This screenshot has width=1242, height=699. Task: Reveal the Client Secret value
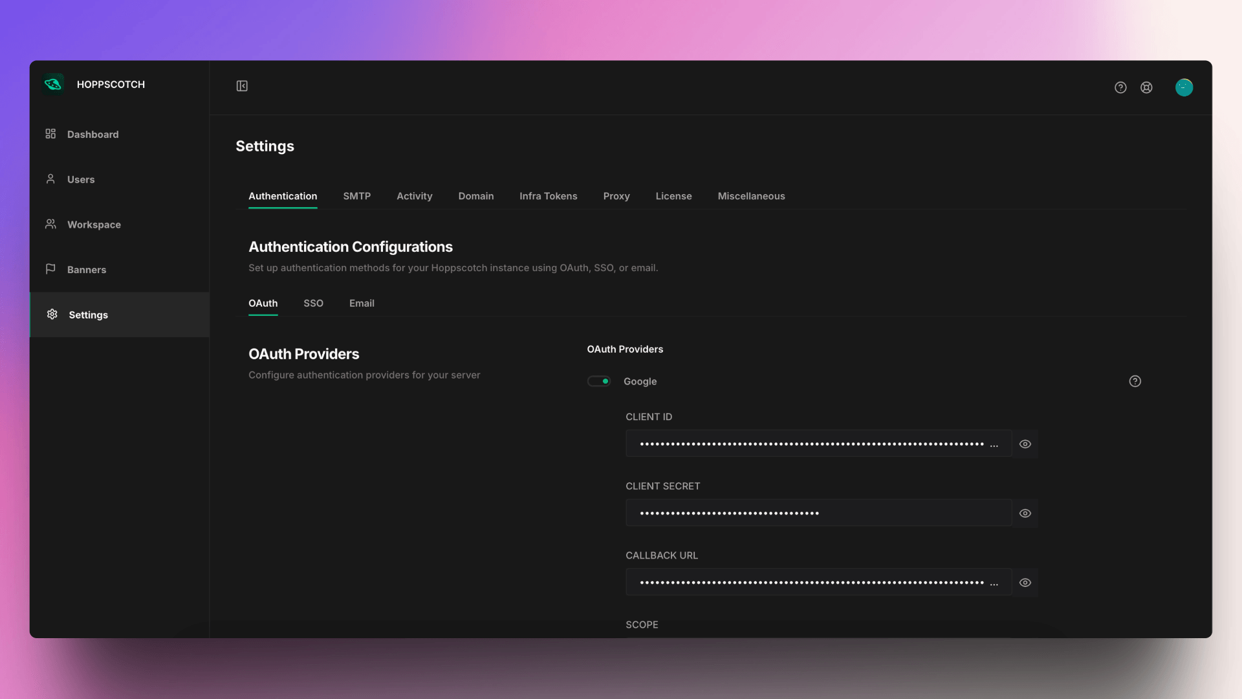1025,513
